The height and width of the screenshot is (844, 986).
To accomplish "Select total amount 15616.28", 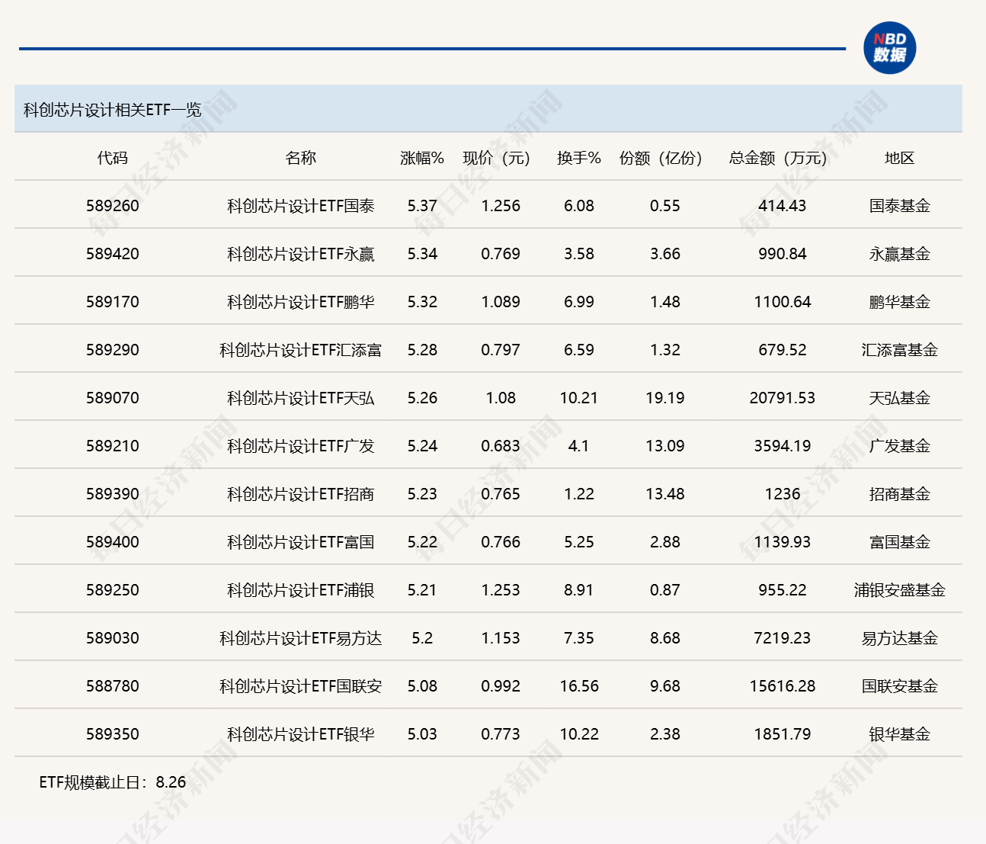I will coord(783,686).
